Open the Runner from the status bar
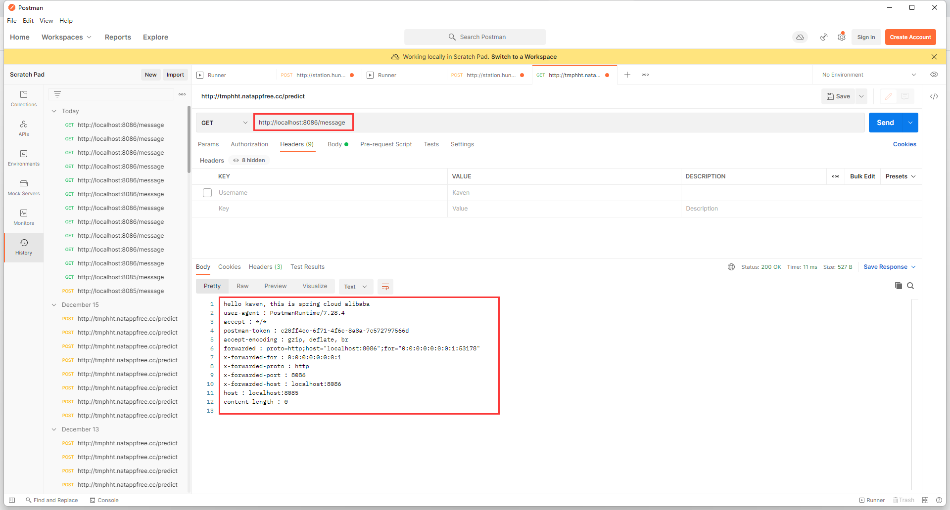The image size is (950, 510). 872,500
